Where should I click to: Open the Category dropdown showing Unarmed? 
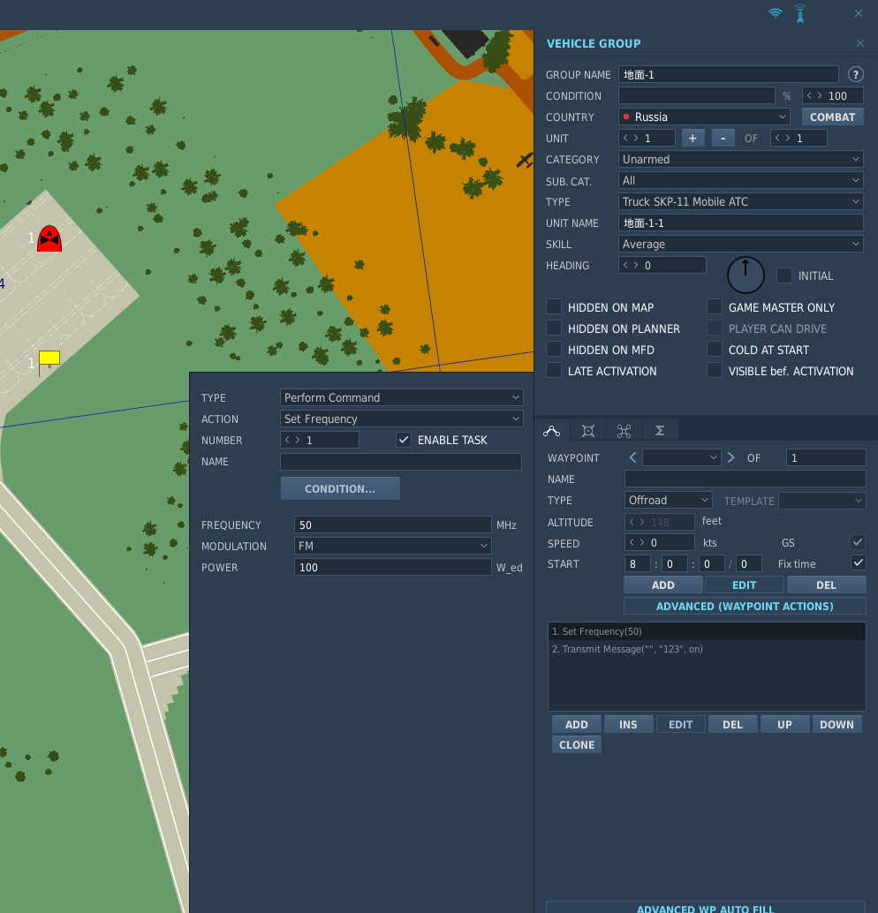tap(740, 159)
